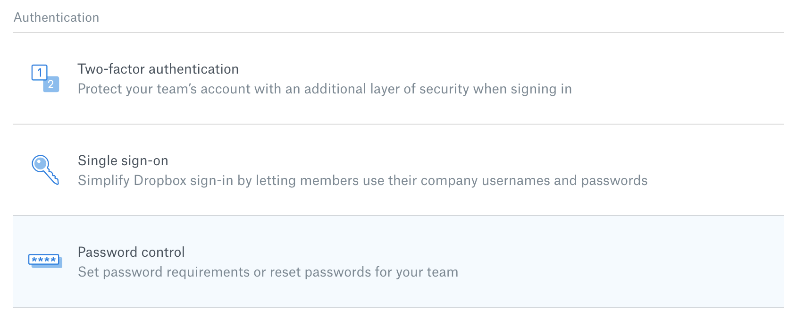805x320 pixels.
Task: Click the Authentication section header
Action: point(56,17)
